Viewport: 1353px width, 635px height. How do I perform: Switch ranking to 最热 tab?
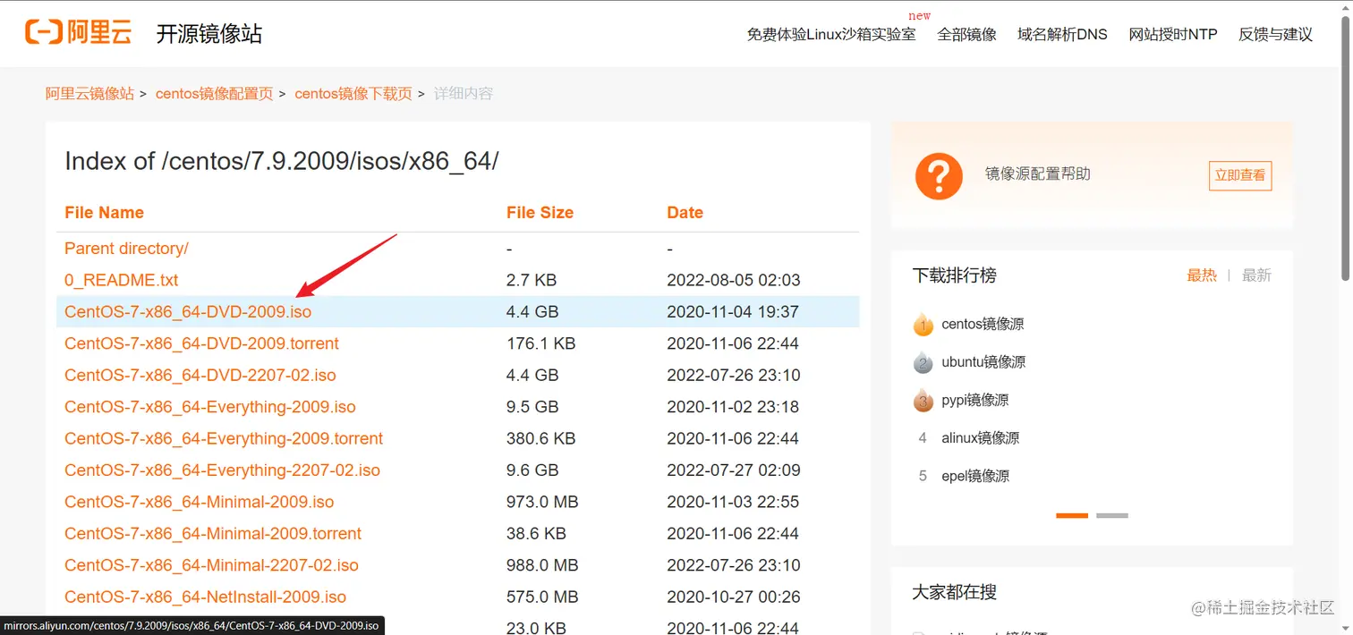pyautogui.click(x=1202, y=275)
